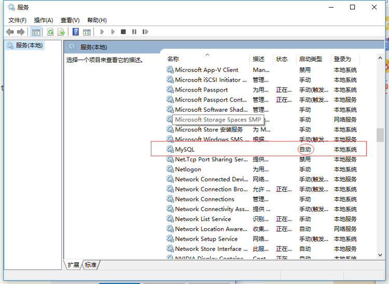Select Network Connected Devi... service row
Viewport: 389px width, 284px height.
tap(263, 180)
